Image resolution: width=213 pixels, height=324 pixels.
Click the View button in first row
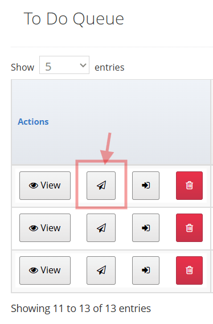click(45, 186)
